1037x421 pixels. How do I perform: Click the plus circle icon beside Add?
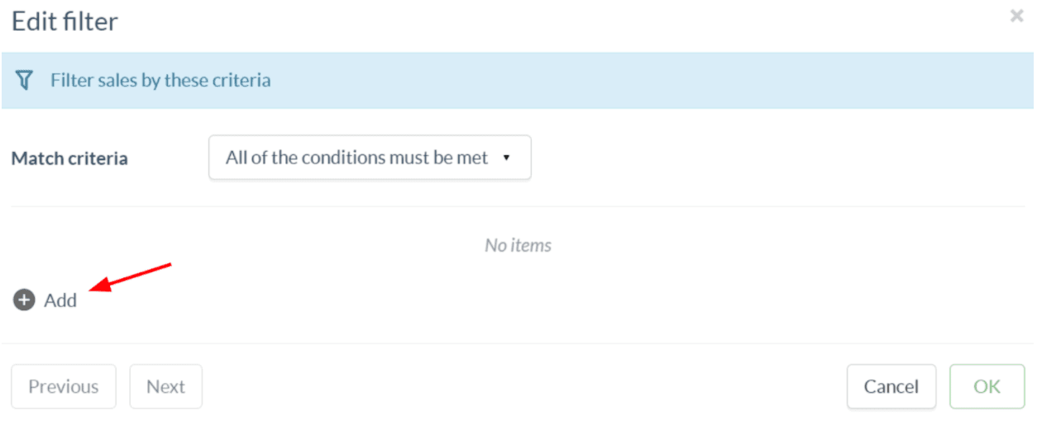[24, 300]
